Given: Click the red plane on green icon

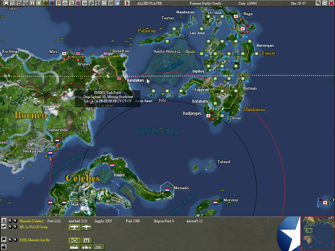Looking at the screenshot, I should tap(45, 3).
